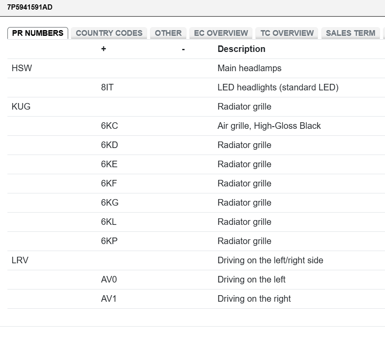
Task: Go to the TC OVERVIEW tab
Action: (x=287, y=33)
